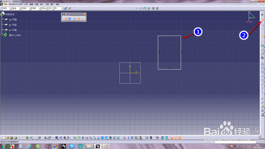Open the 文件 menu
Image resolution: width=265 pixels, height=149 pixels.
point(26,4)
